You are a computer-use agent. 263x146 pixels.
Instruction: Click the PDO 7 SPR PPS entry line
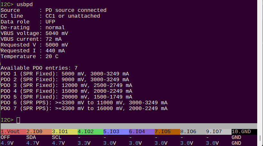coord(84,108)
